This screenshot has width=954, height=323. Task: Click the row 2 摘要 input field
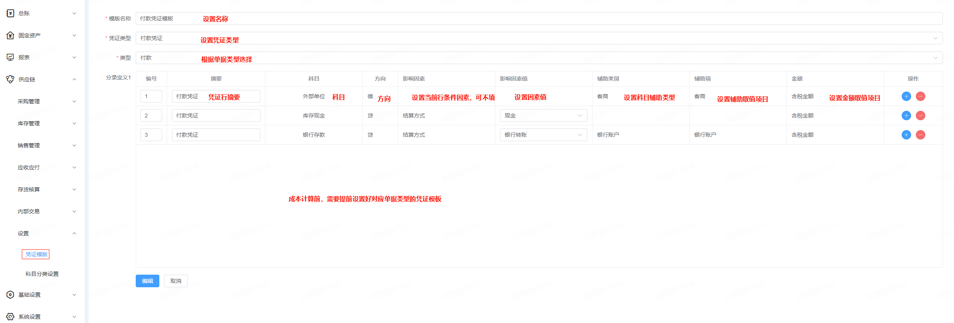click(216, 116)
